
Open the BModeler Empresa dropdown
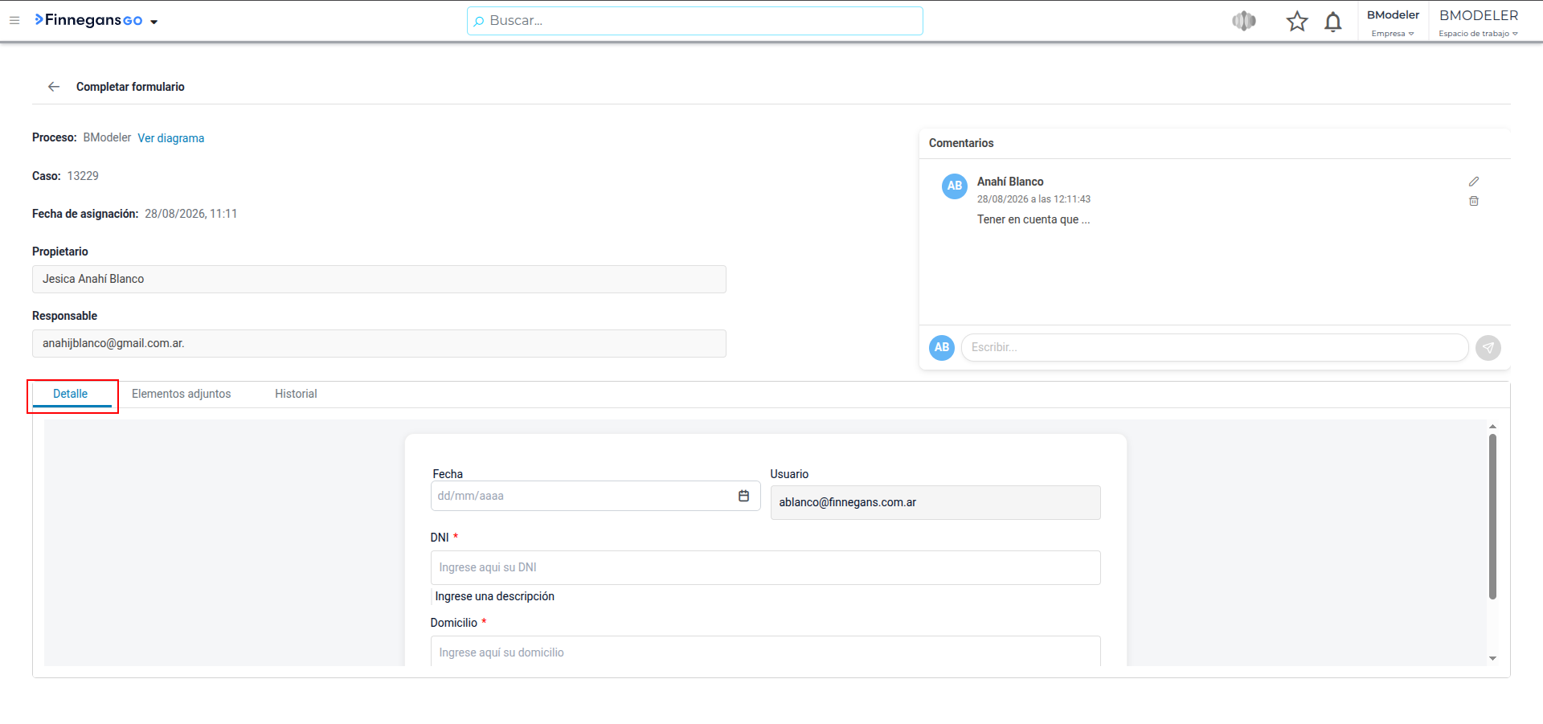(x=1393, y=22)
